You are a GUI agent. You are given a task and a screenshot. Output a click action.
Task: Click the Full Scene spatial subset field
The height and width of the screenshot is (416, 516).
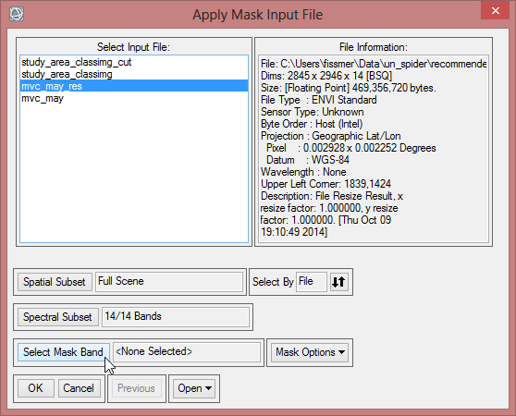[x=169, y=282]
